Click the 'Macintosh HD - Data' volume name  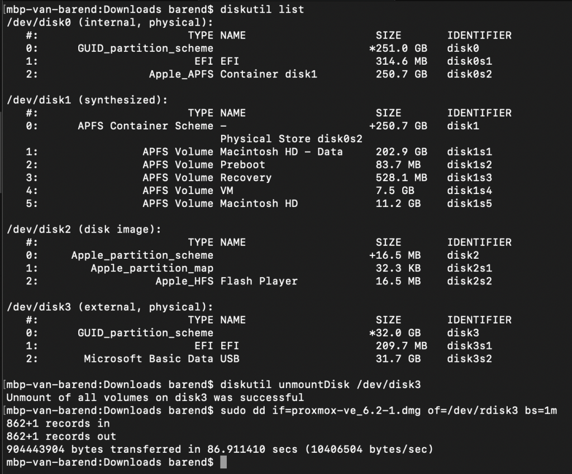(x=282, y=152)
